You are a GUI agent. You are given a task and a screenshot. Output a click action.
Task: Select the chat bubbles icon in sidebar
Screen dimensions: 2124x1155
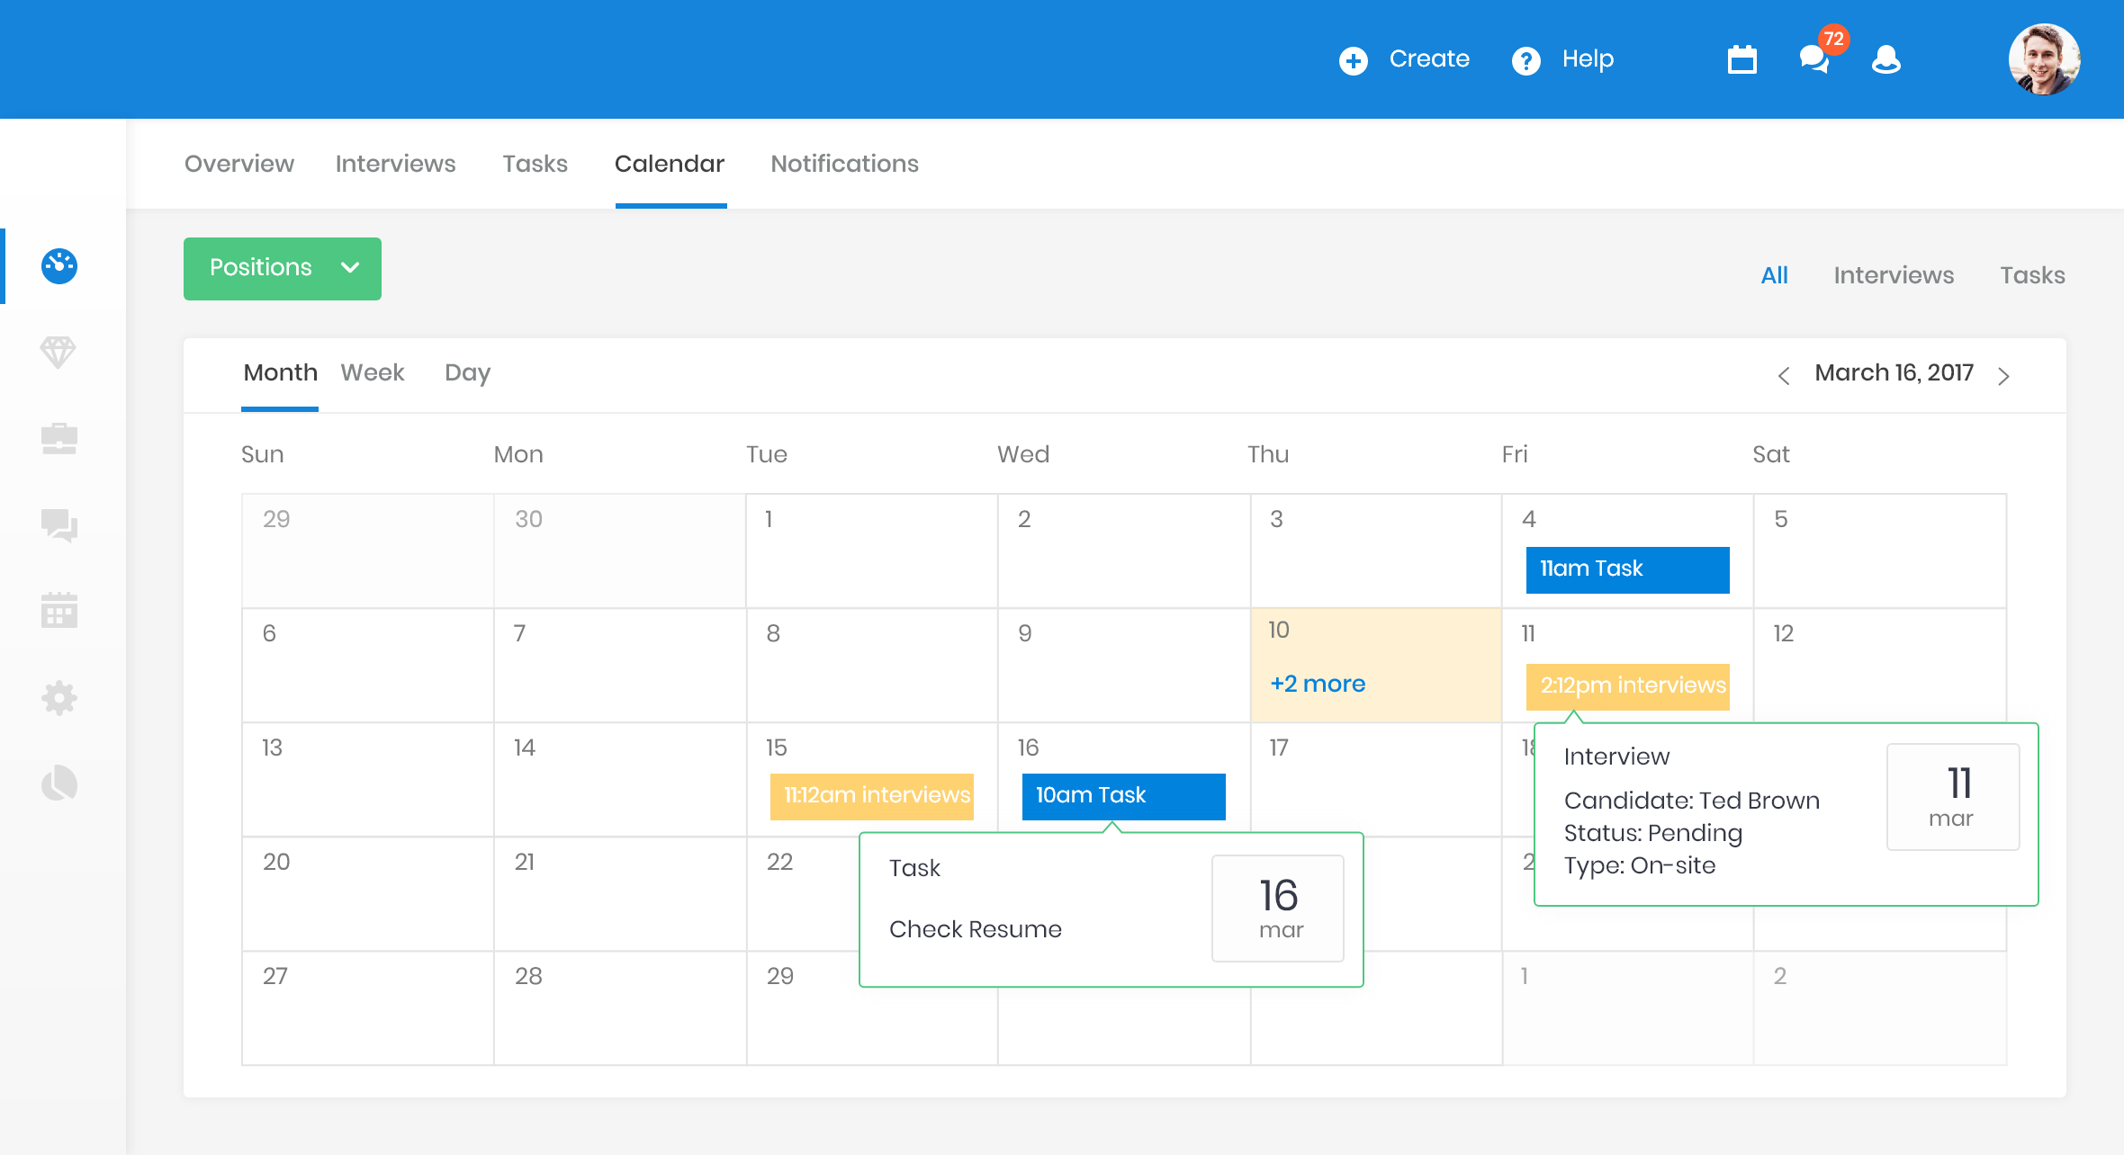59,524
